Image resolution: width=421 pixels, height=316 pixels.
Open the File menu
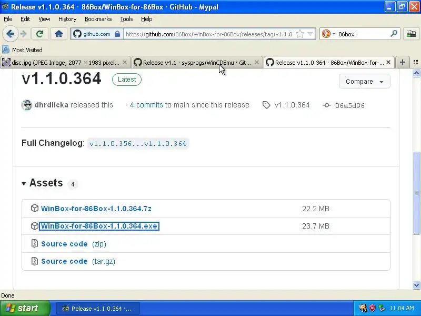click(x=8, y=19)
